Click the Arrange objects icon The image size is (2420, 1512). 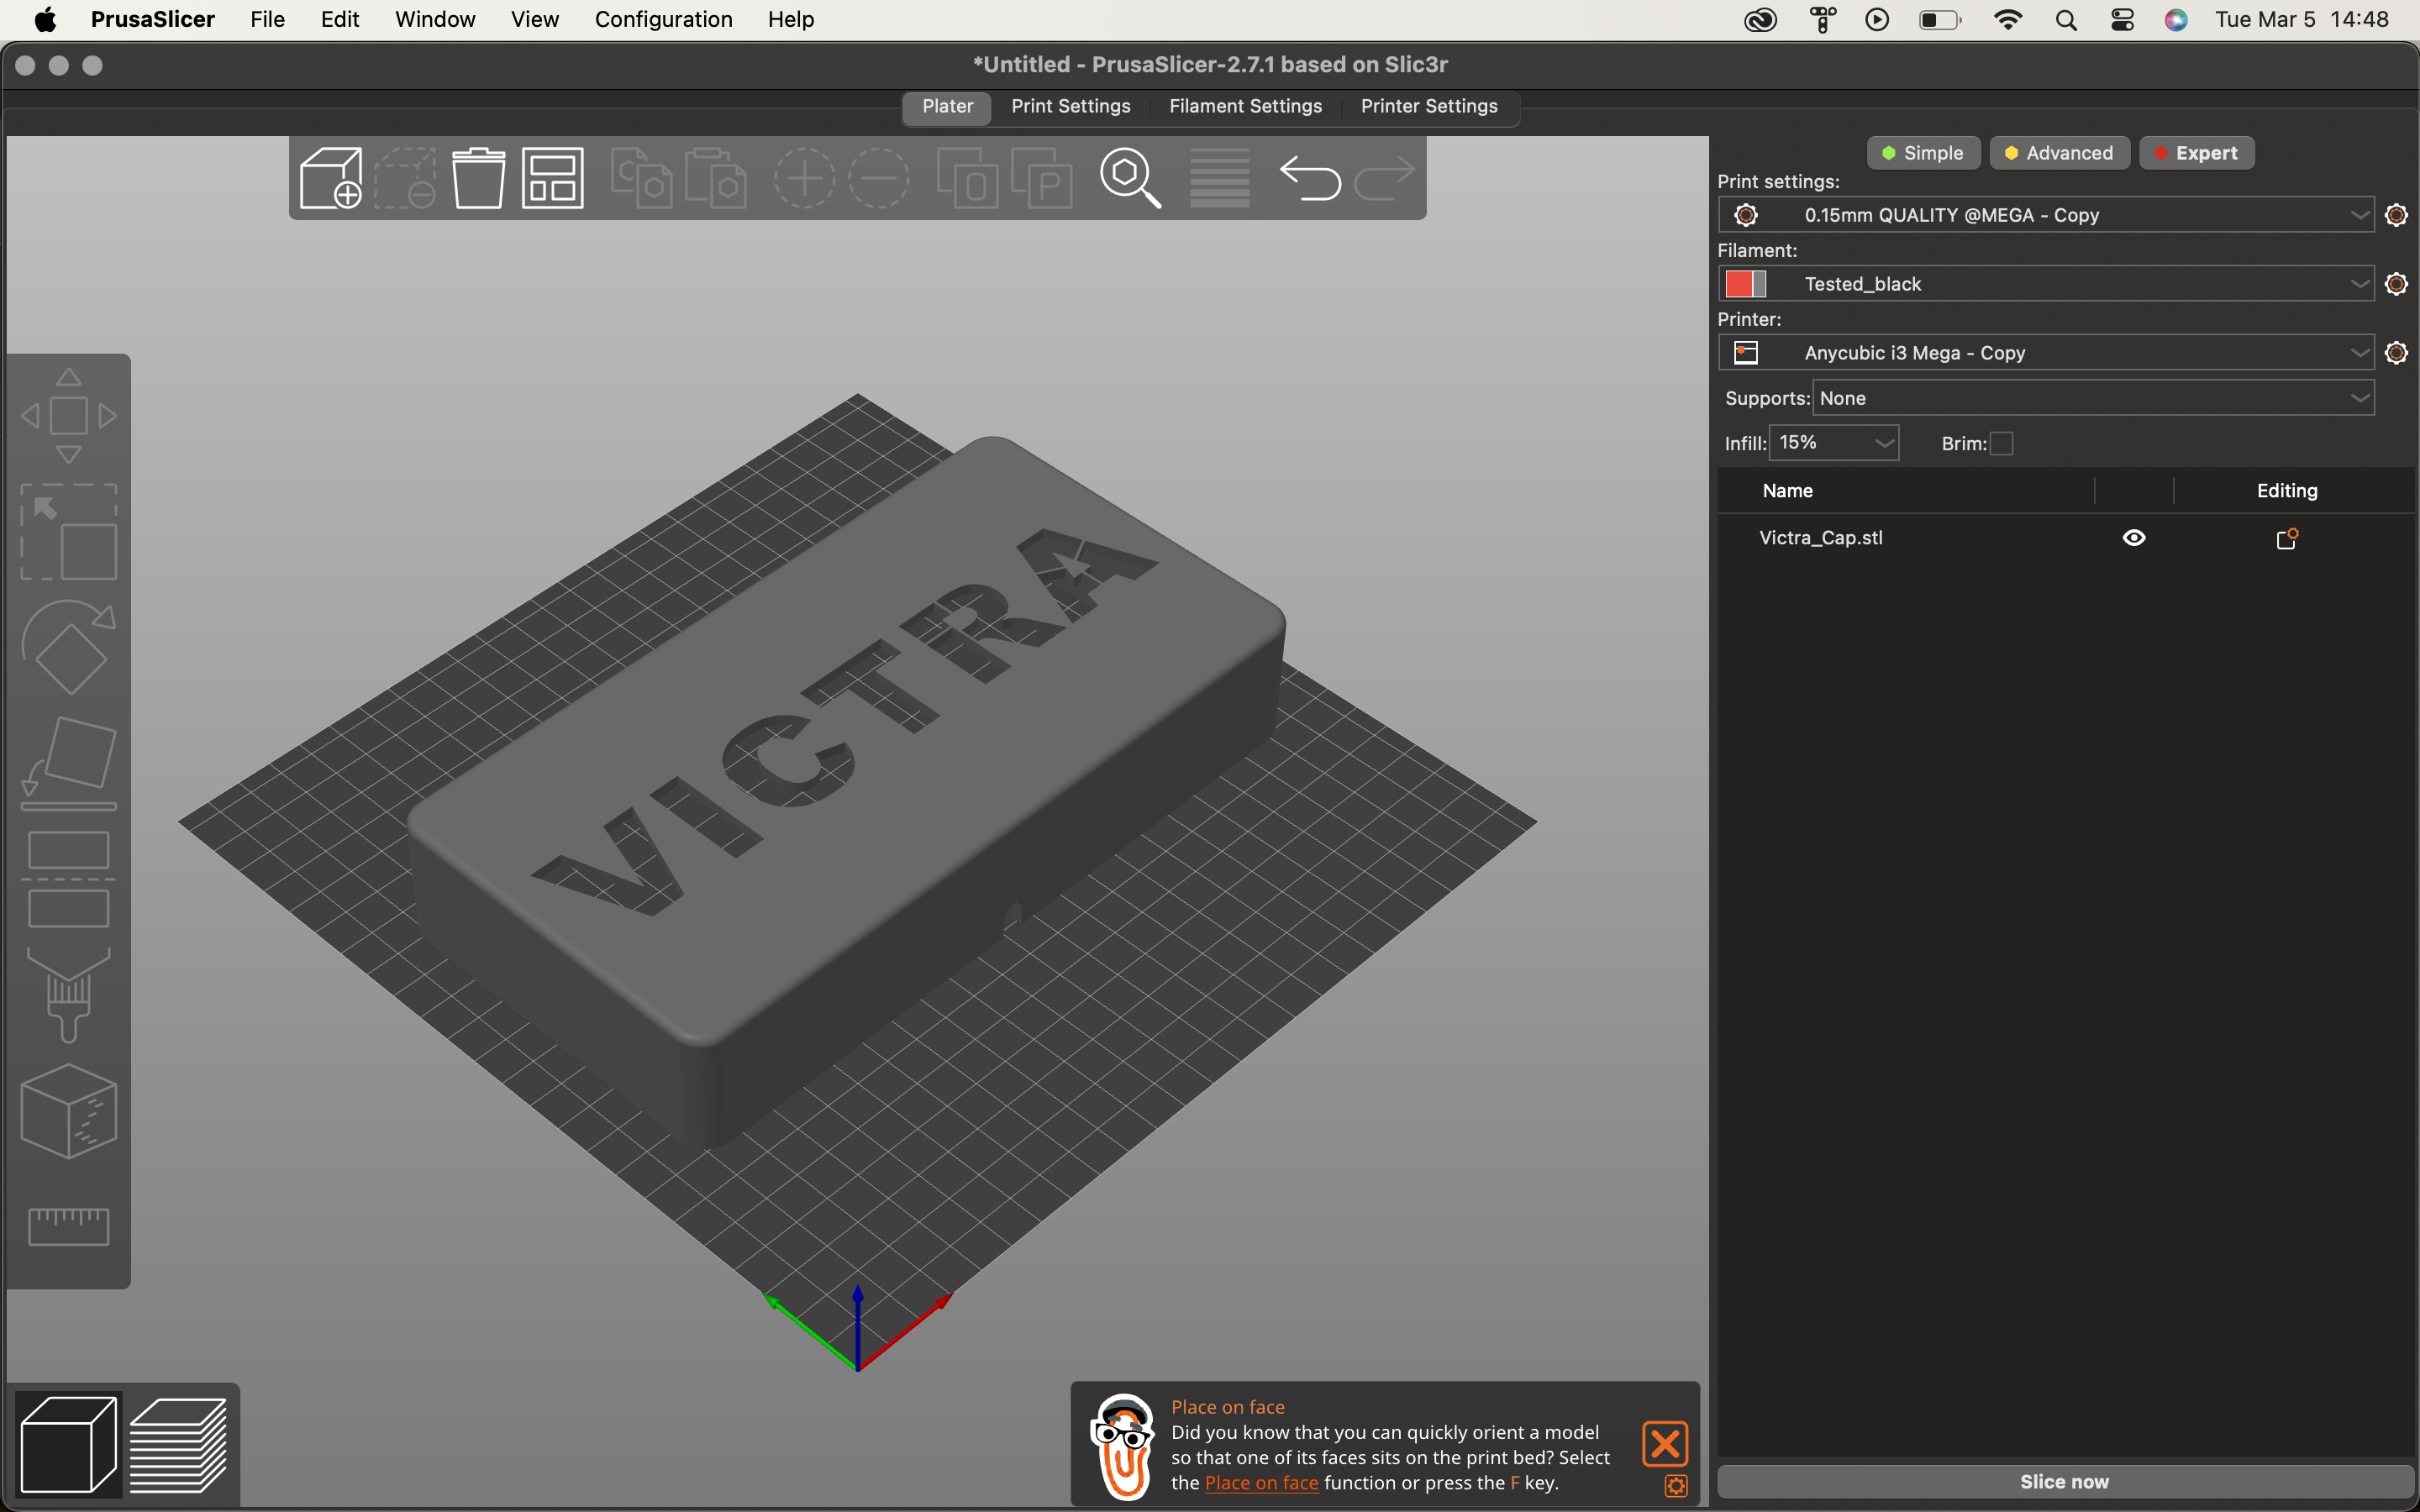pyautogui.click(x=553, y=178)
